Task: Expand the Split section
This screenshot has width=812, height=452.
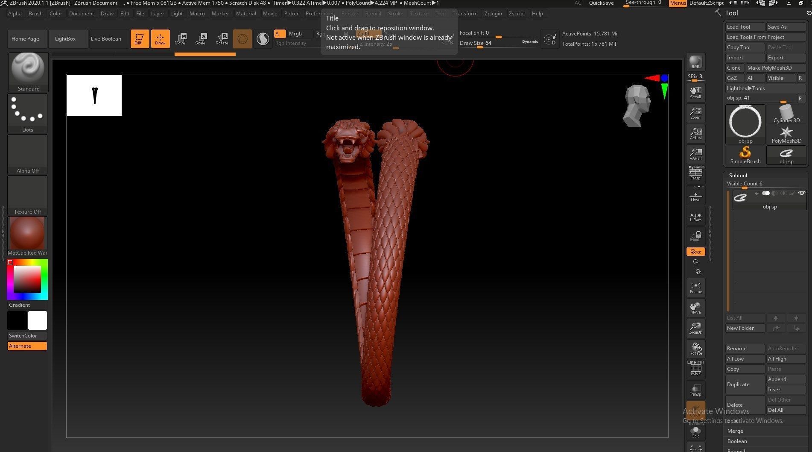Action: 733,421
